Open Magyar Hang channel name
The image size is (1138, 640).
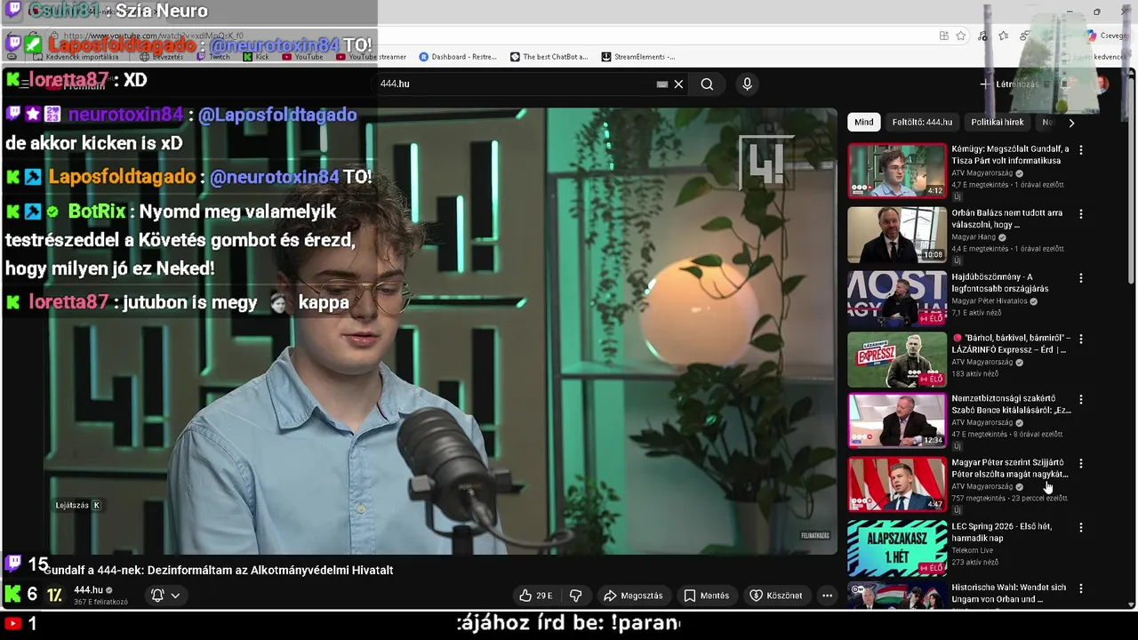(974, 237)
